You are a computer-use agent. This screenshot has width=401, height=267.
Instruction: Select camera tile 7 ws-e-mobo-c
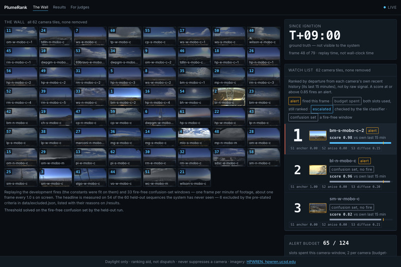[90, 36]
